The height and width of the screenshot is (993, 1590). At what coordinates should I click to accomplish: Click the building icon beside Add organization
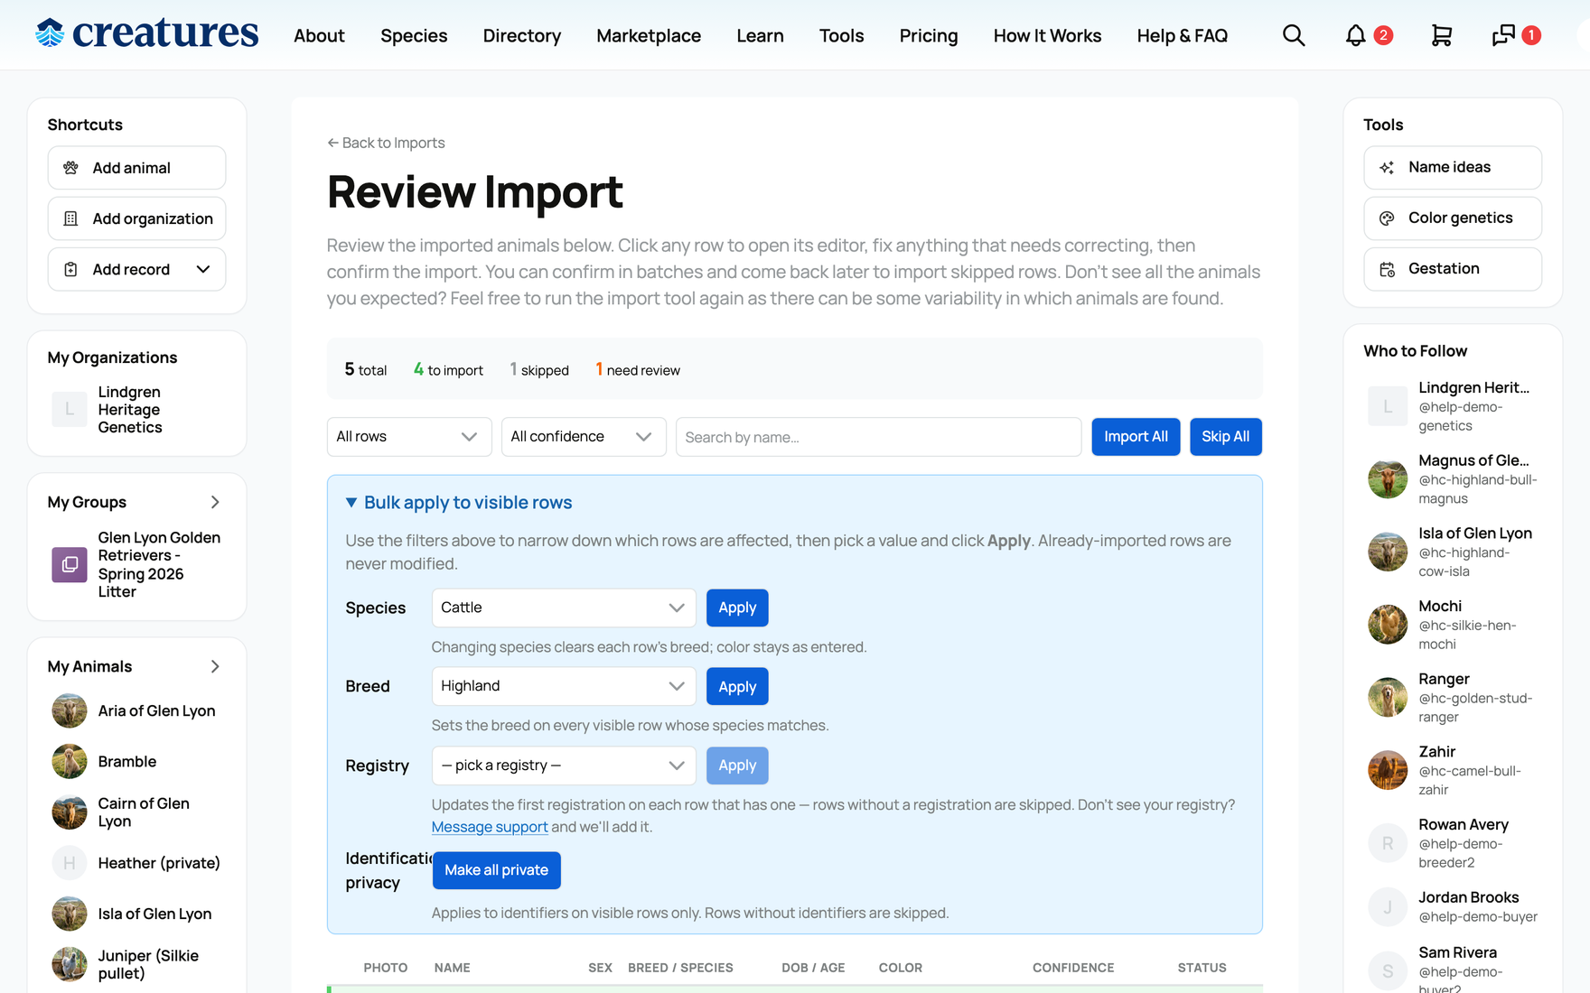click(70, 218)
